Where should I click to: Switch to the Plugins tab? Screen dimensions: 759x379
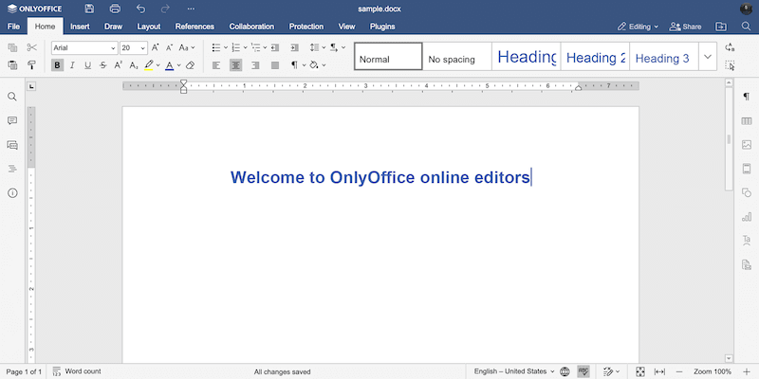coord(382,27)
